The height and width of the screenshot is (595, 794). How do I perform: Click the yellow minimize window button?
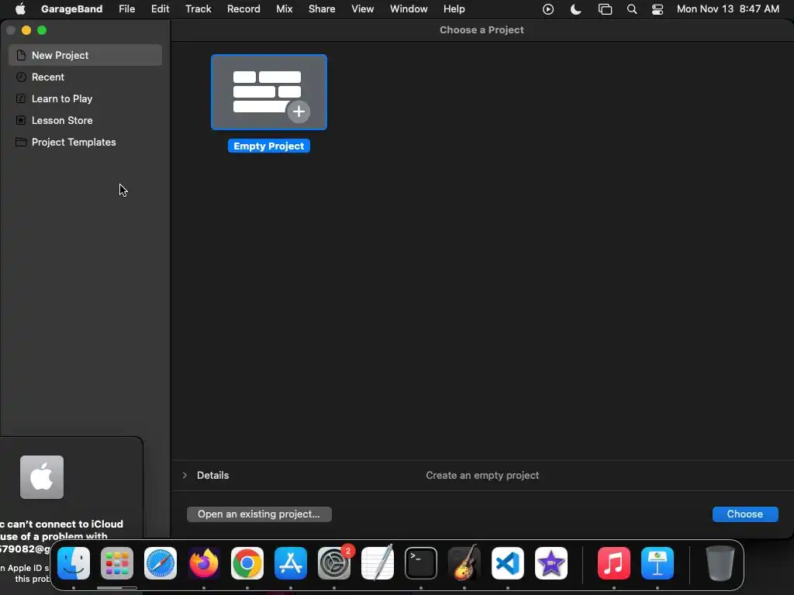point(26,30)
